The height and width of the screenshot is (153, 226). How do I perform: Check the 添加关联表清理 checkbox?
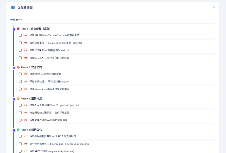pos(20,120)
